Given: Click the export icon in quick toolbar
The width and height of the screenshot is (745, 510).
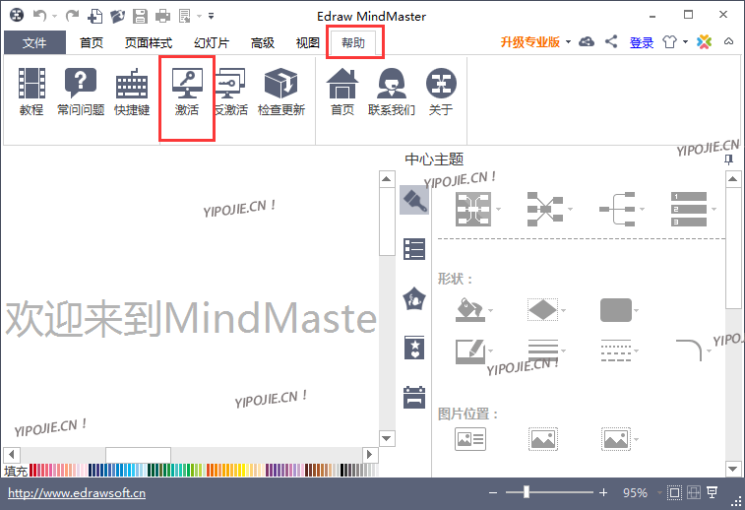Looking at the screenshot, I should pyautogui.click(x=184, y=16).
